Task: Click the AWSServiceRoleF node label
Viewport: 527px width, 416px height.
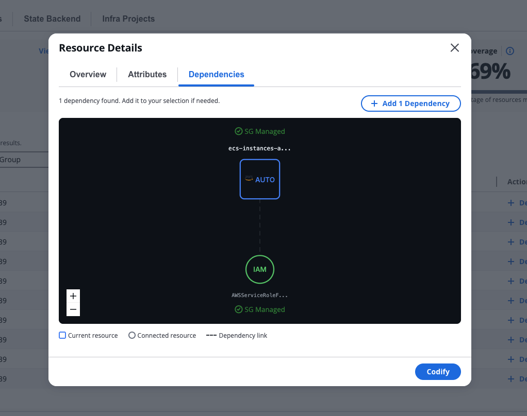Action: click(x=260, y=296)
